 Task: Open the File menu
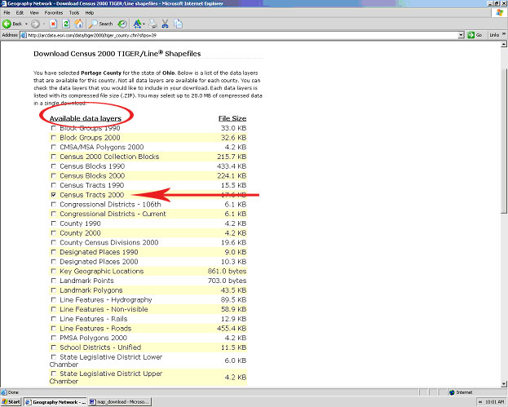pos(7,13)
